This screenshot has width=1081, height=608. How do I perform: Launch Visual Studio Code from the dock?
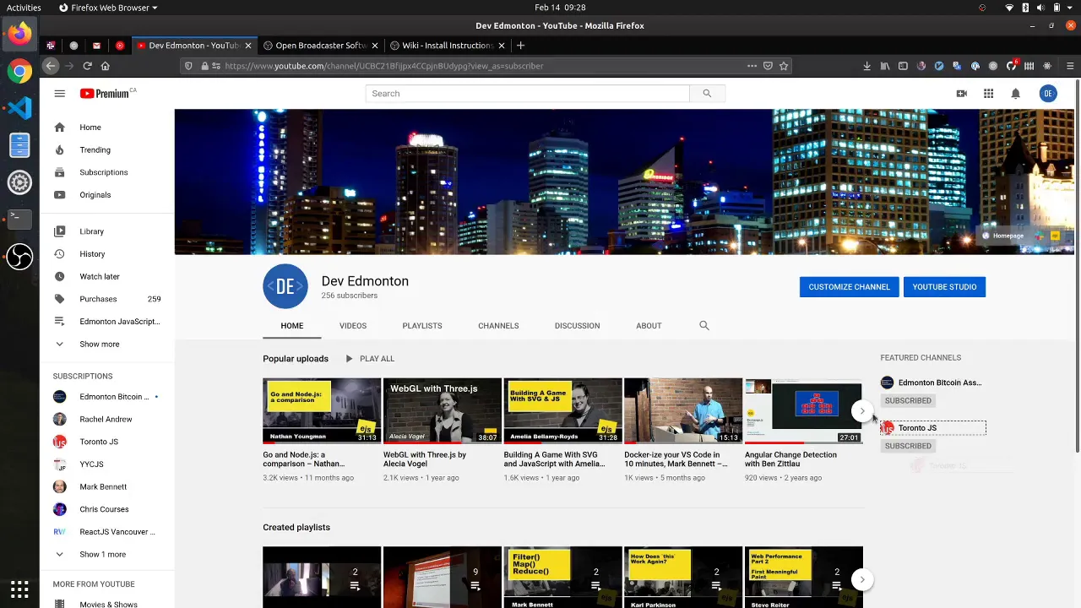click(19, 108)
